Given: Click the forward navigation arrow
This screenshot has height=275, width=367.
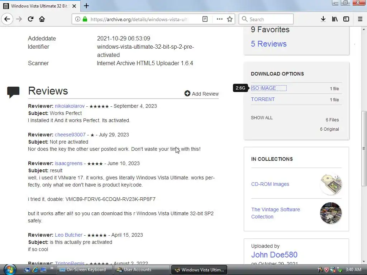Looking at the screenshot, I should (x=19, y=19).
